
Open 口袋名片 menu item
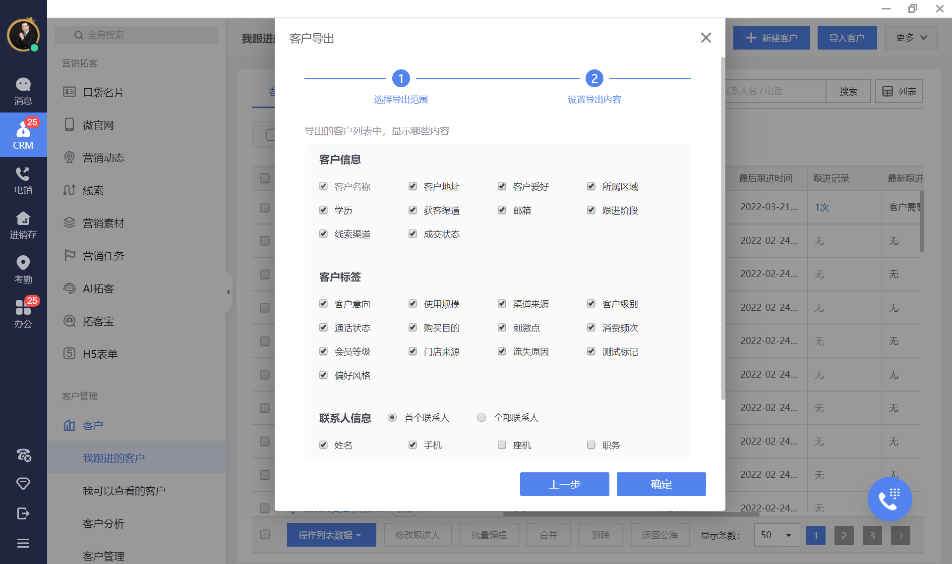point(103,92)
